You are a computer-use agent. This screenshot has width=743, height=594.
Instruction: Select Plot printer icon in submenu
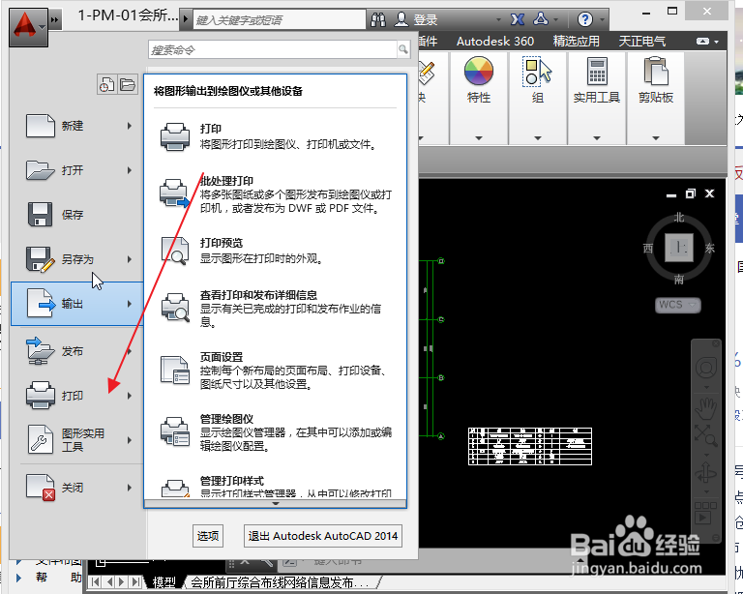[175, 137]
